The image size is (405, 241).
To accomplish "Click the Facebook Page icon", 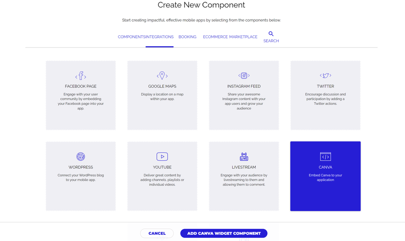I will [81, 76].
